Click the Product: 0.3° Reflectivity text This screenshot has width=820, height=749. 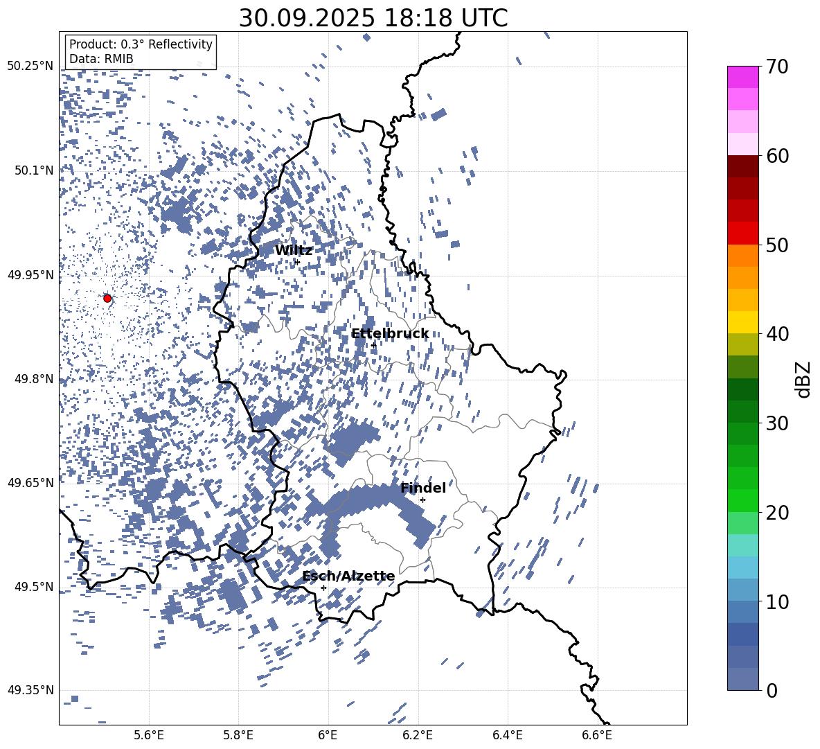pos(141,44)
